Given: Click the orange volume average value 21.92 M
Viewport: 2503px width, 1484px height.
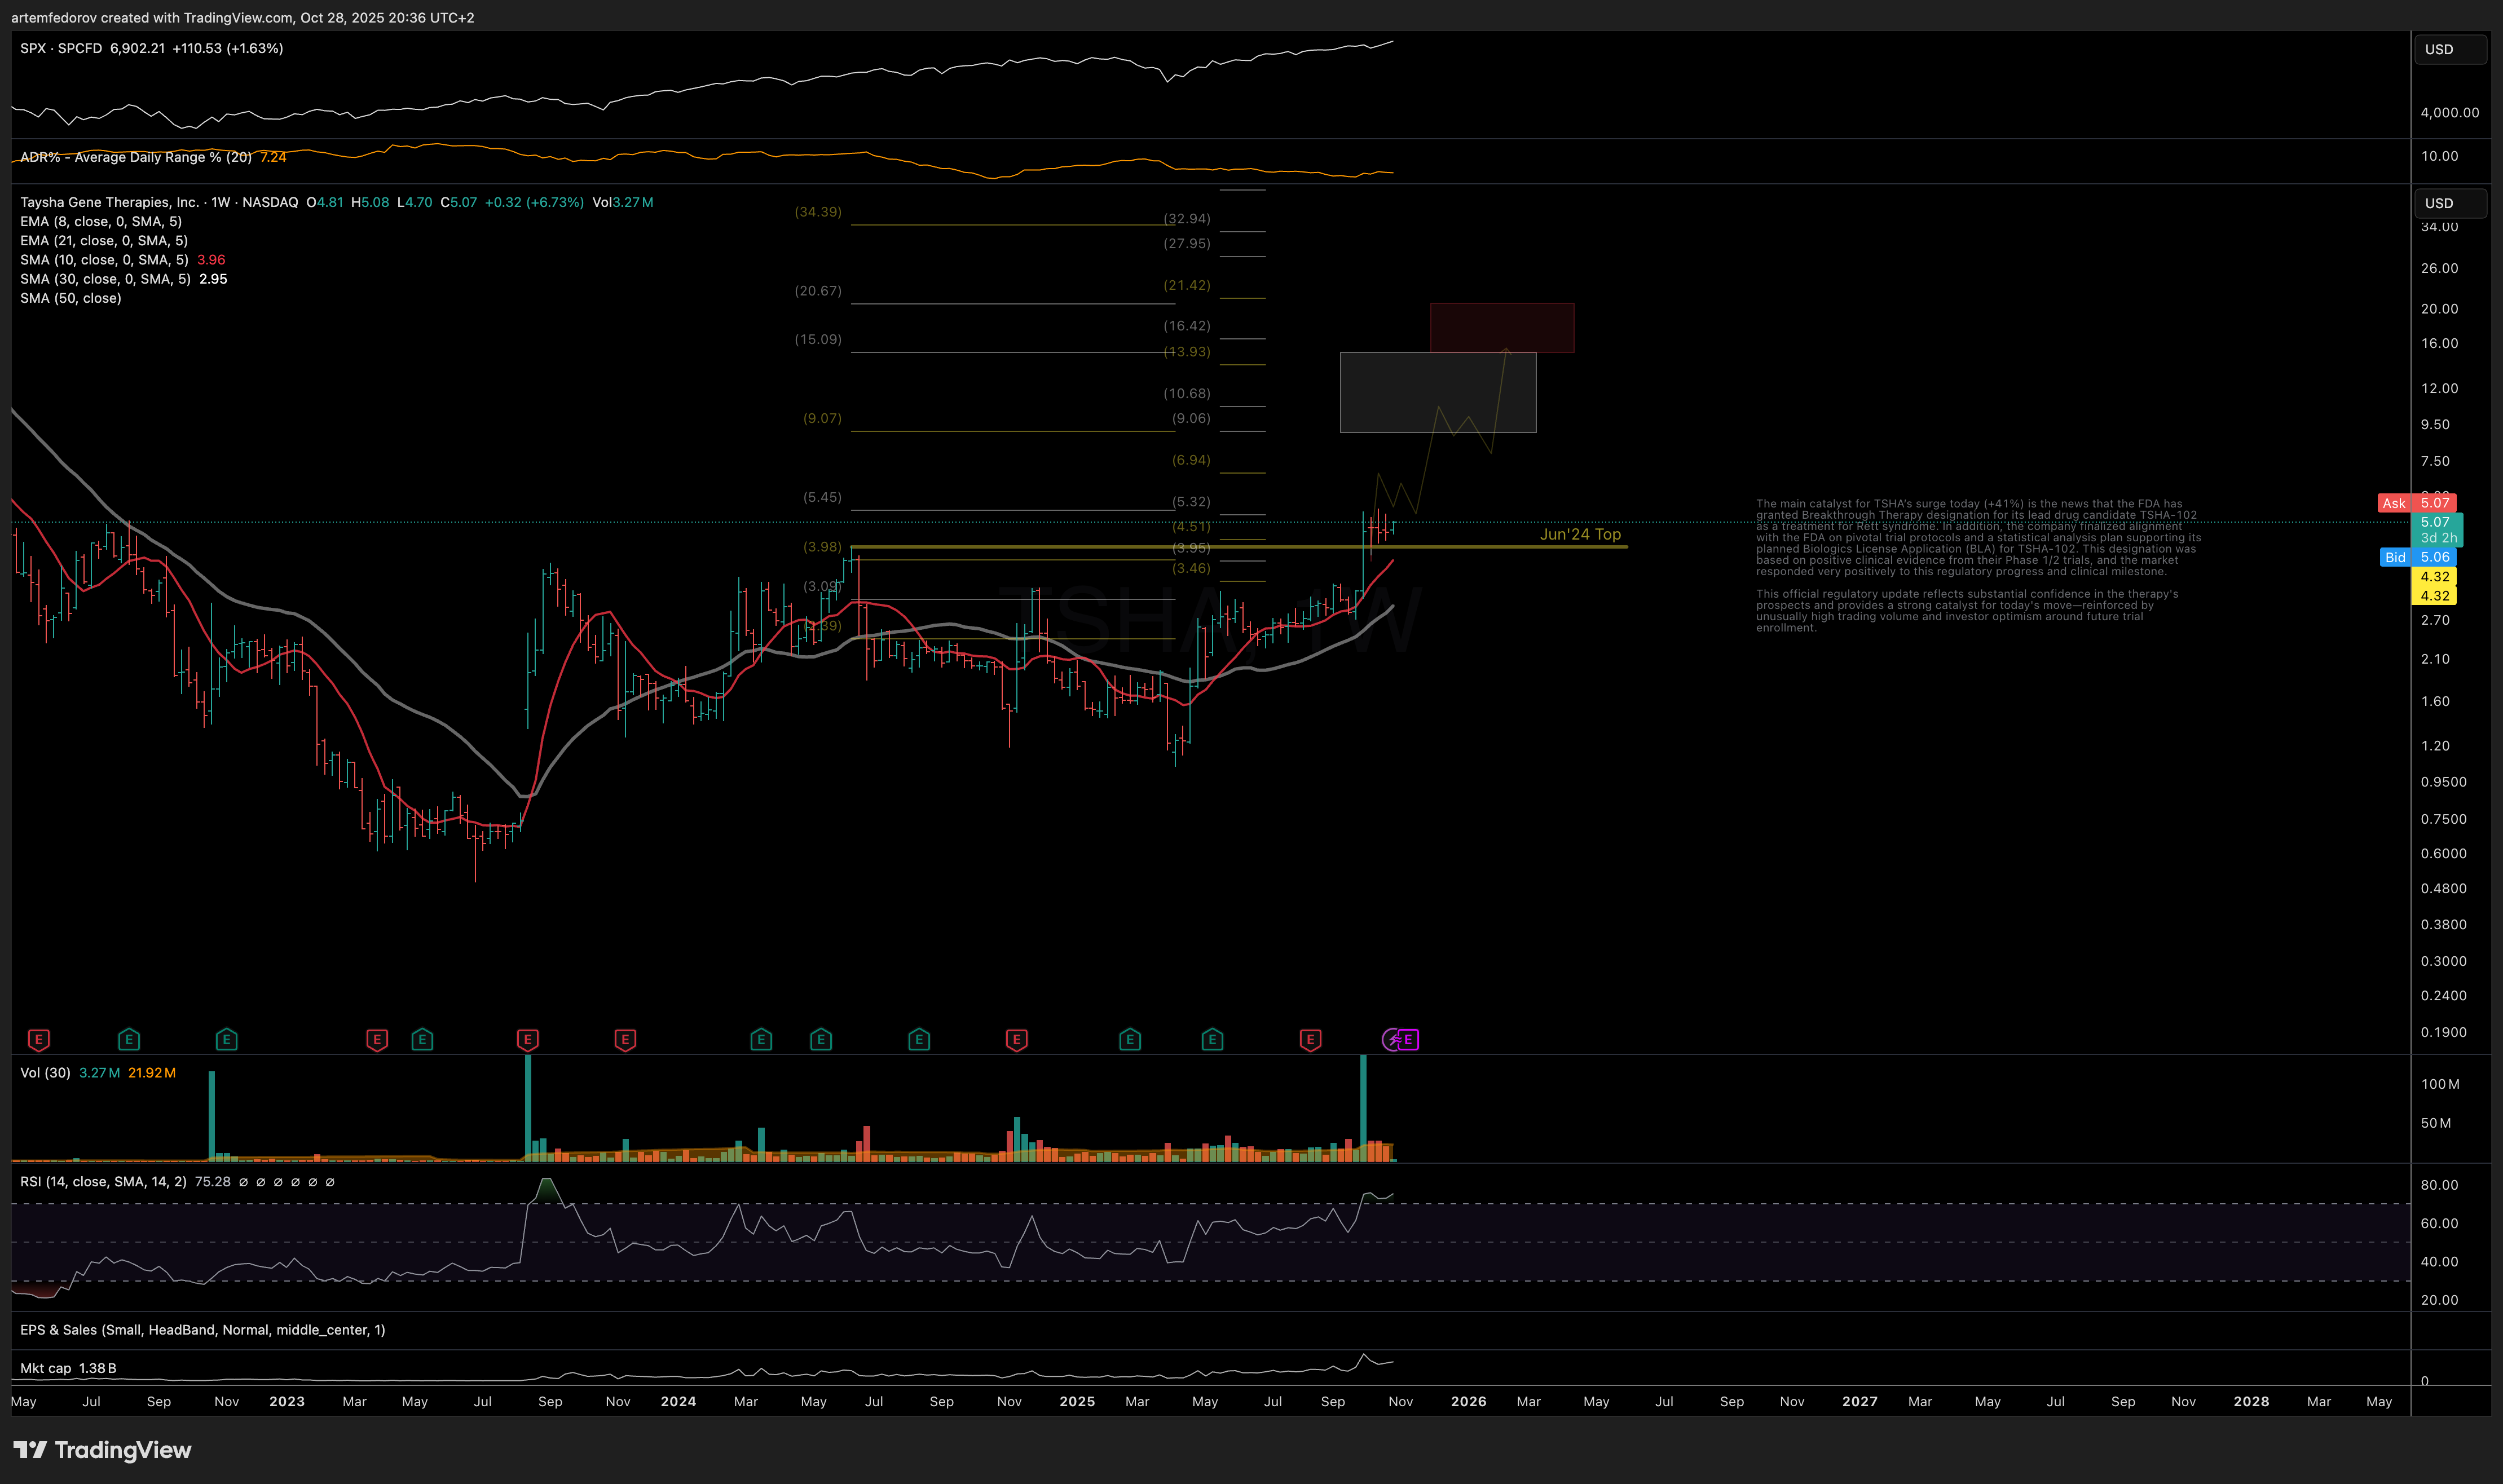Looking at the screenshot, I should (x=152, y=1073).
